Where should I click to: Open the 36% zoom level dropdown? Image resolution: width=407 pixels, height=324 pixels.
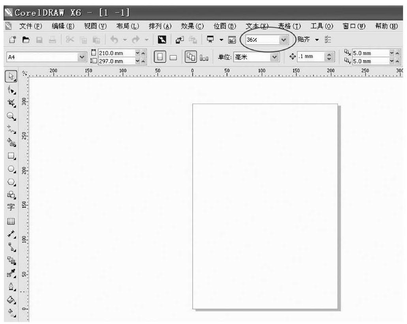point(283,40)
